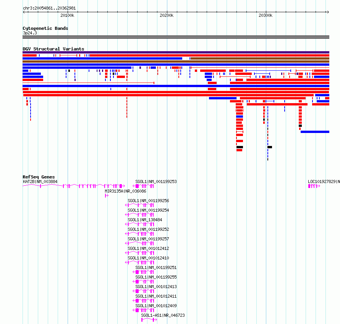Select the topmost purple structural variant bar
This screenshot has width=340, height=324.
click(176, 52)
